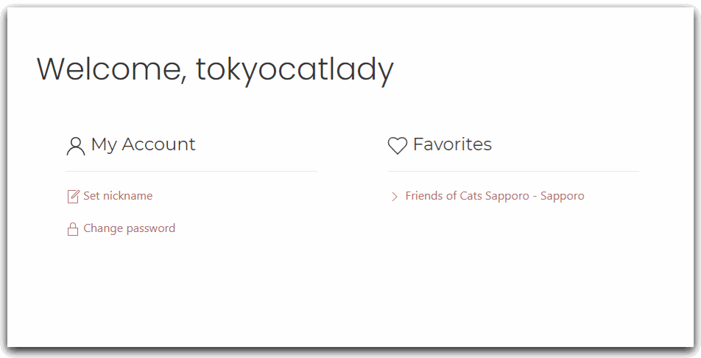Click the pencil edit icon for nickname
This screenshot has height=358, width=701.
[73, 197]
